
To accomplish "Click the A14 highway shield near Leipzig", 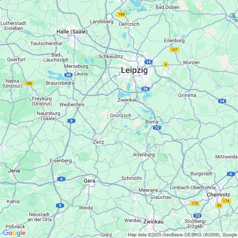I will [148, 62].
